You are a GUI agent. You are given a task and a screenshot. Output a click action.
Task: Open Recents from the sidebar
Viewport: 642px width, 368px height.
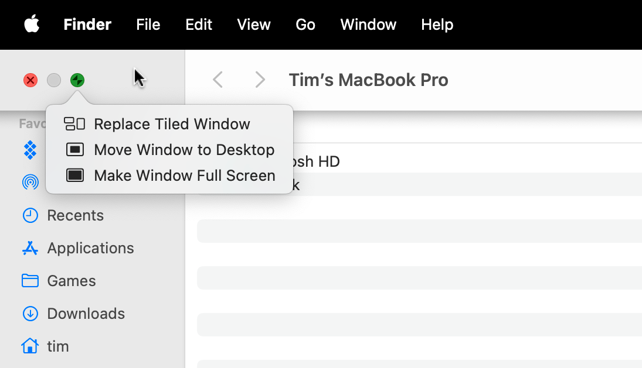click(x=75, y=215)
